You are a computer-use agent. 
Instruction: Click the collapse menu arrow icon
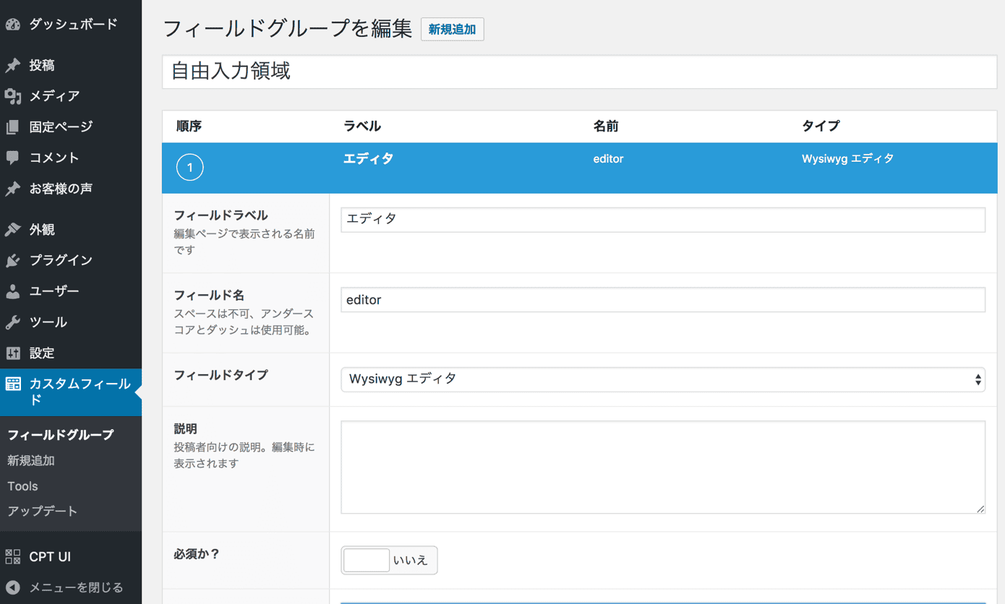click(x=13, y=587)
